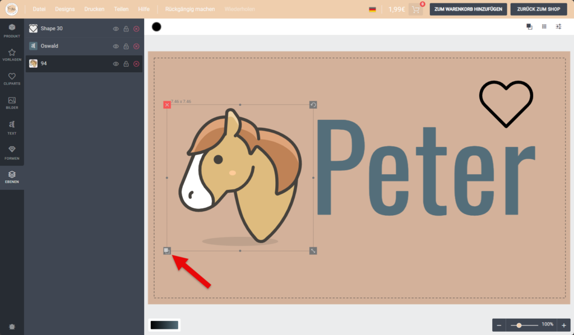Open the German language flag selector
The height and width of the screenshot is (335, 574).
coord(372,10)
